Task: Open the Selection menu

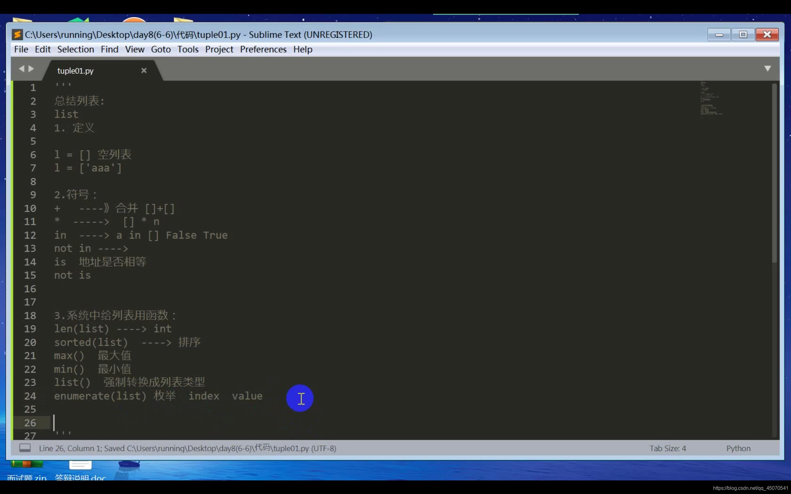Action: click(75, 49)
